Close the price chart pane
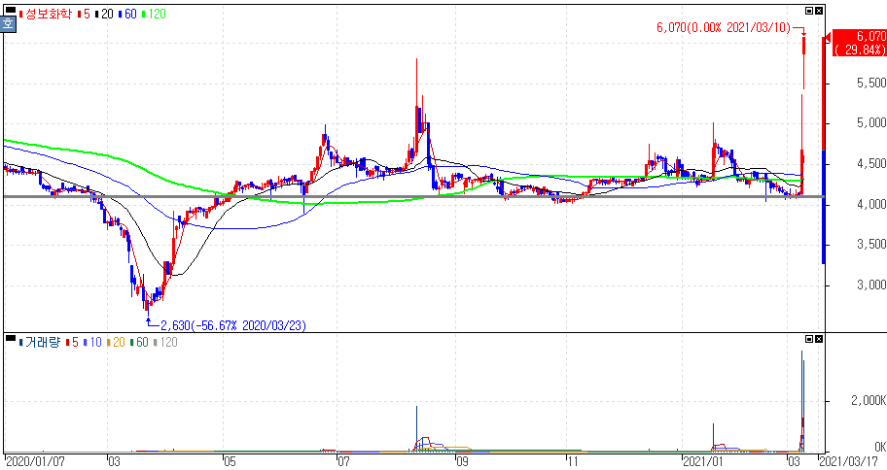 pyautogui.click(x=819, y=11)
